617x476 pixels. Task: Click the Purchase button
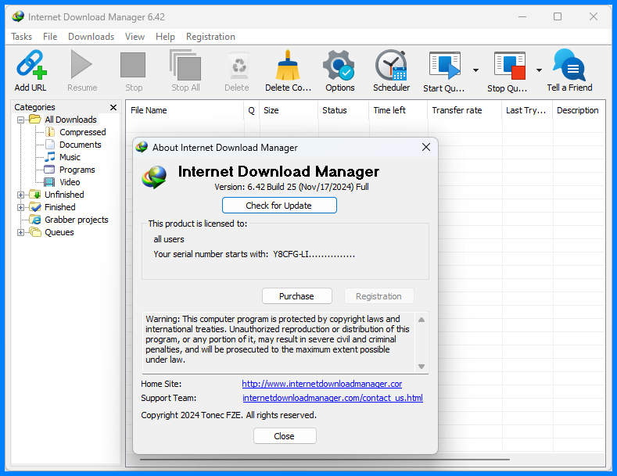[297, 296]
